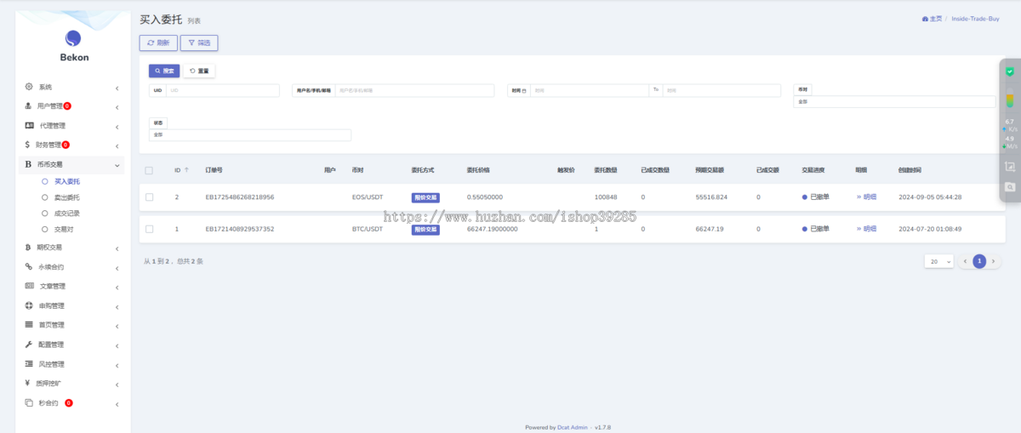Go to 主页 via the breadcrumb
Viewport: 1021px width, 433px height.
936,18
